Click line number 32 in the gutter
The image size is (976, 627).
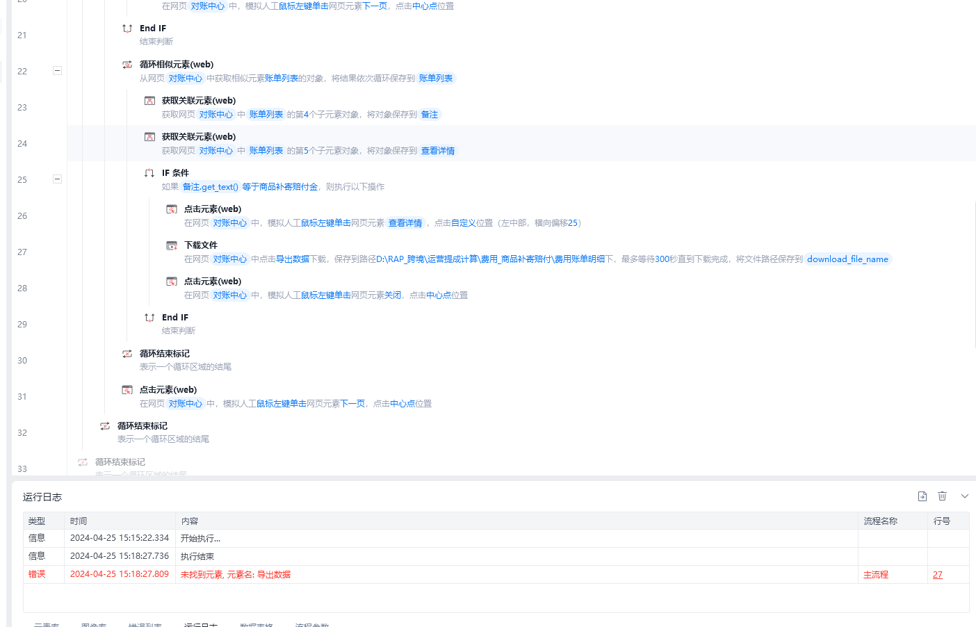click(22, 433)
